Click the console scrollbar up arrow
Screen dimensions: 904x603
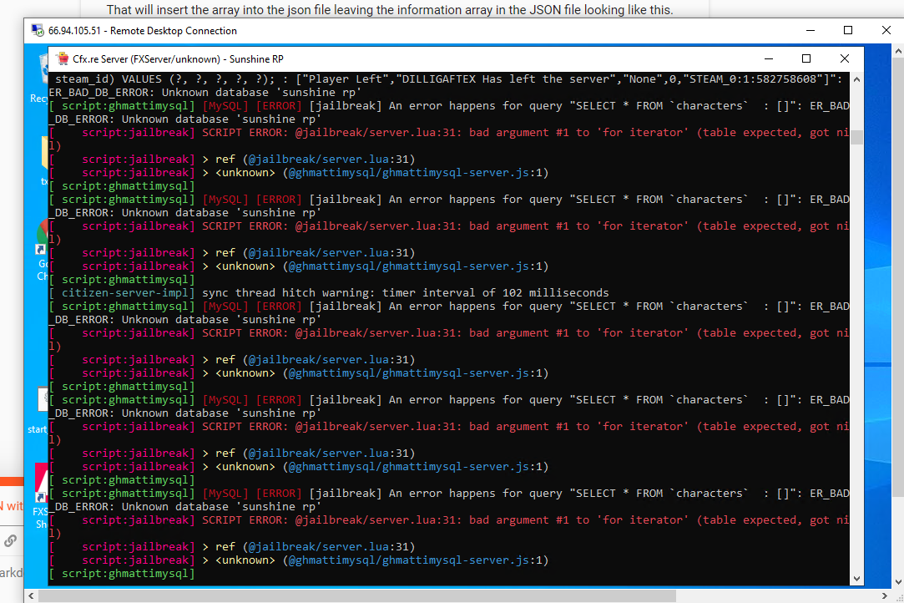(856, 79)
